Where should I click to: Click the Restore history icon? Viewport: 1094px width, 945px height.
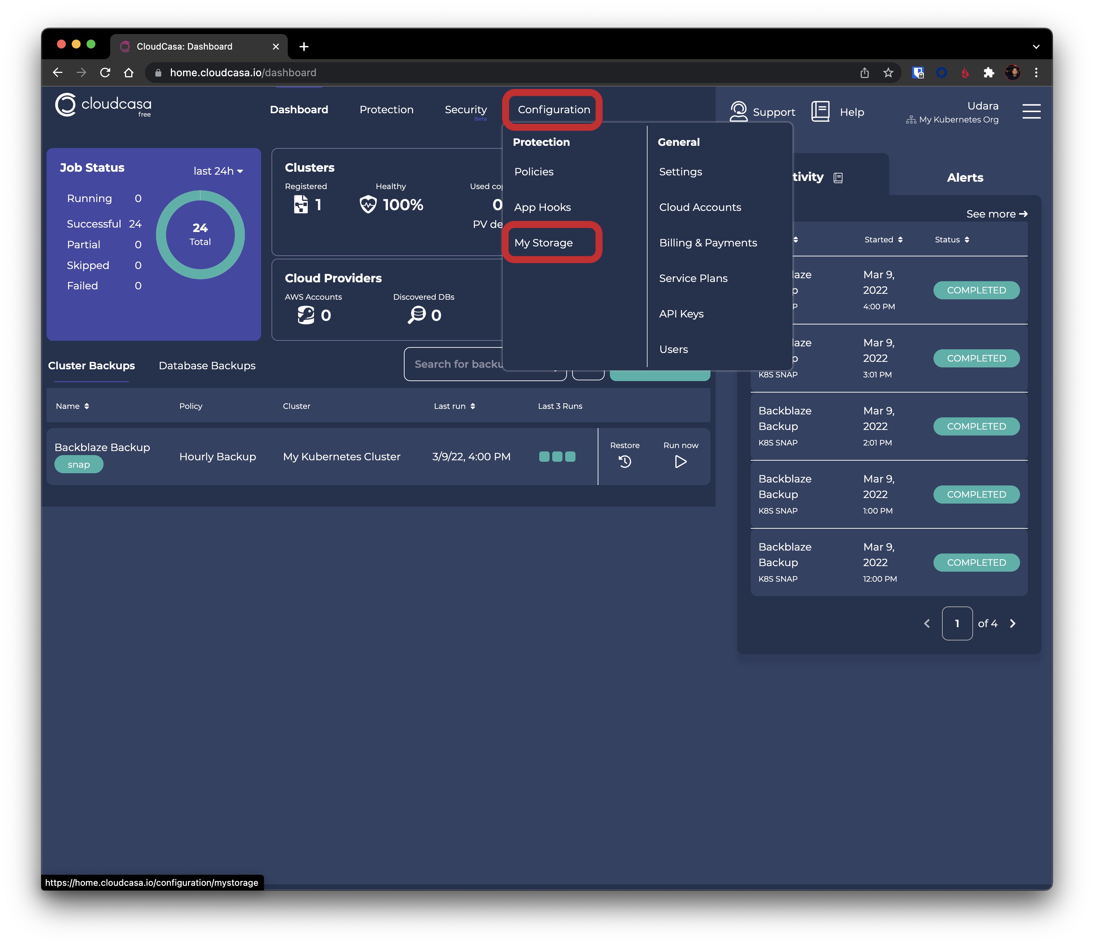(x=625, y=462)
